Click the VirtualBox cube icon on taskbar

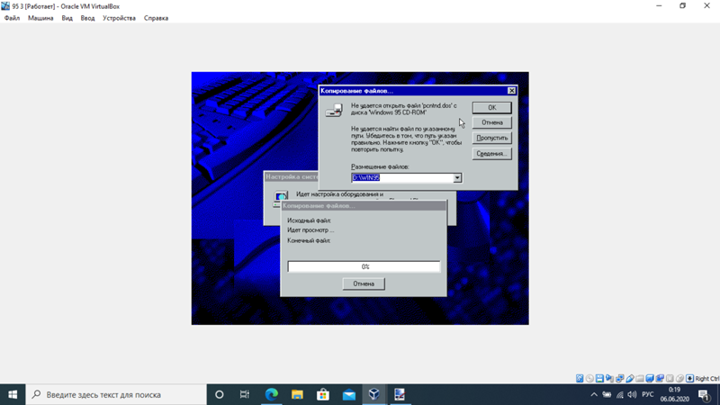point(374,394)
